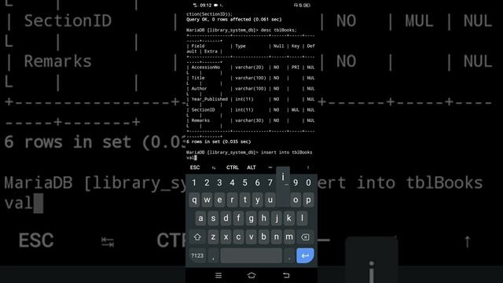Tap the backspace delete key

coord(305,237)
